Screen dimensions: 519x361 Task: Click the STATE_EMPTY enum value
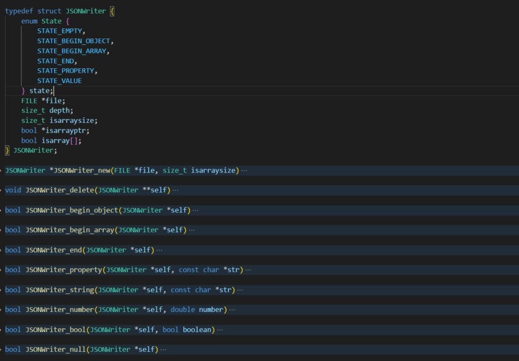(x=60, y=31)
